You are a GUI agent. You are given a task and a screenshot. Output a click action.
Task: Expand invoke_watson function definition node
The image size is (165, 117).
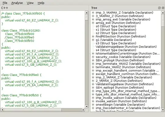[93, 101]
